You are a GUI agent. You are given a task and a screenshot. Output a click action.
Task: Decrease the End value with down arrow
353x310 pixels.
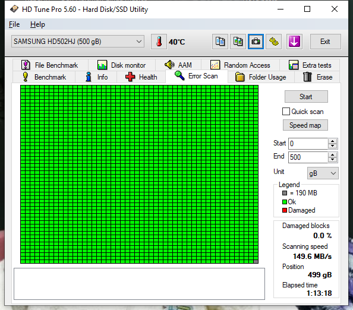pos(333,160)
